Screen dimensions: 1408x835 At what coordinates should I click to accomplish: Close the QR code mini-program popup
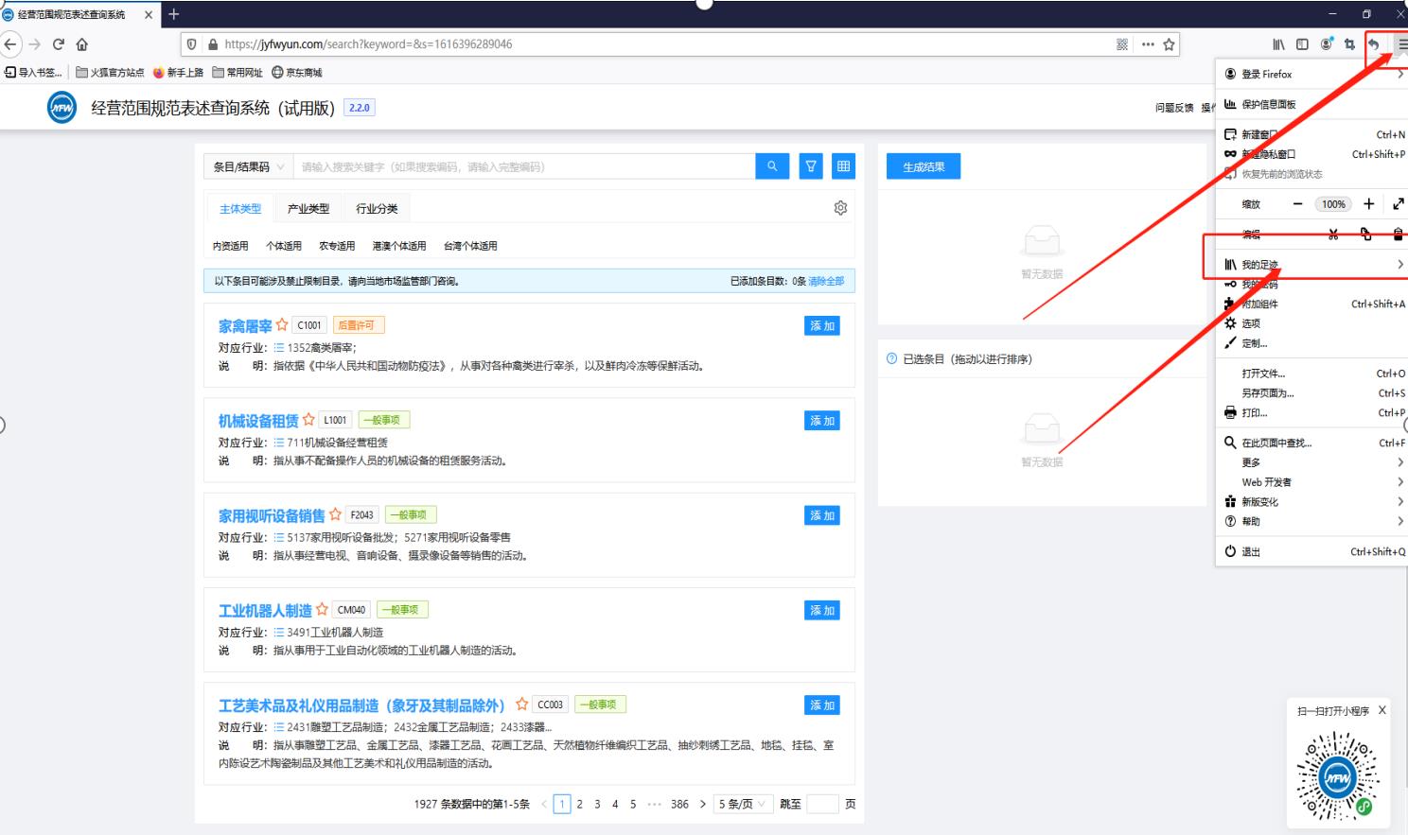[x=1382, y=710]
